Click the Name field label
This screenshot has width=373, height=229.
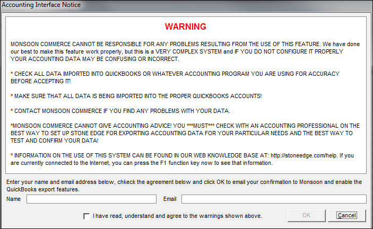coord(14,199)
